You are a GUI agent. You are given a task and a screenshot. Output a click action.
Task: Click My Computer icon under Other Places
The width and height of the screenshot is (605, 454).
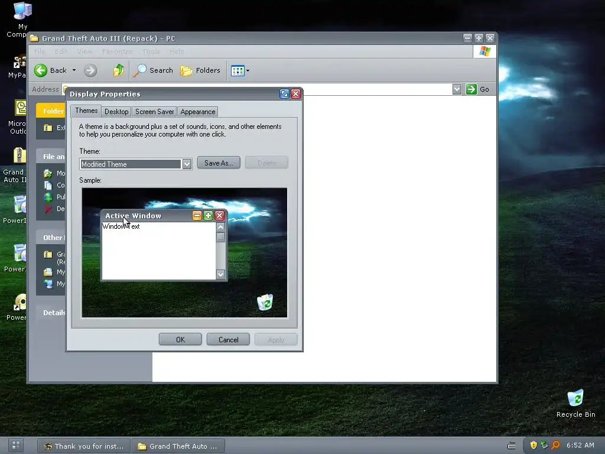[x=48, y=284]
